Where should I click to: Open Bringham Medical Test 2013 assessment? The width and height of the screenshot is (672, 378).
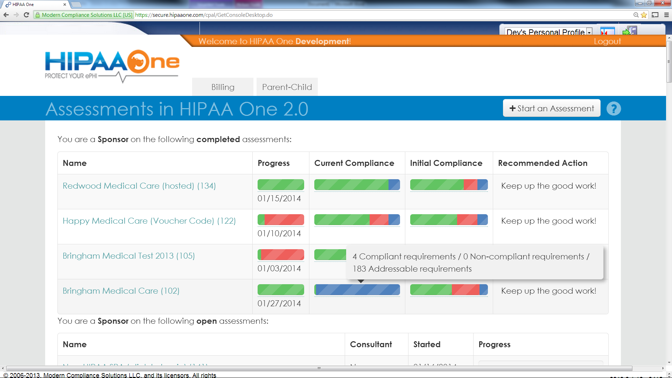point(128,255)
